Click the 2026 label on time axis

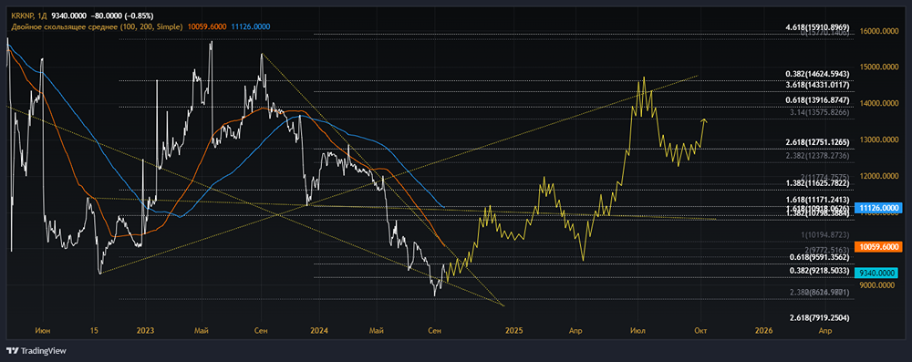point(763,331)
